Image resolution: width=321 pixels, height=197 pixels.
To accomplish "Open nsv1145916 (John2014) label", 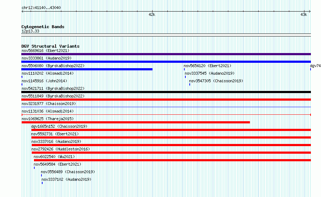I will pyautogui.click(x=44, y=81).
